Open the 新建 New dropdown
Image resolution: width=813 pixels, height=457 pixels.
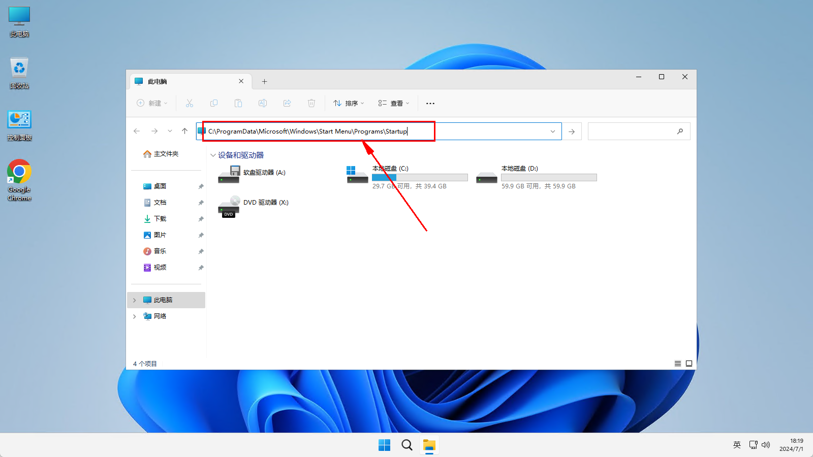tap(152, 103)
